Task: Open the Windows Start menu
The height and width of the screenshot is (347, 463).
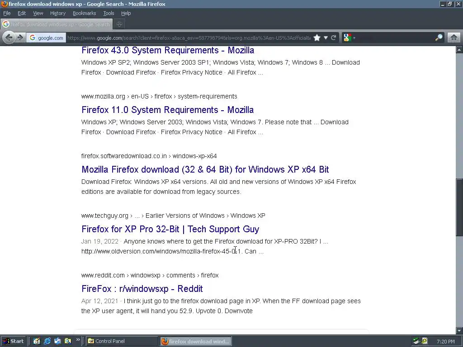Action: point(14,341)
